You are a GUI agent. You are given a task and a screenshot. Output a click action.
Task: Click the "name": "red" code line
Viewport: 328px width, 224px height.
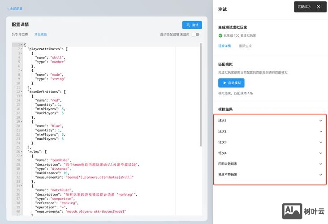tap(48, 100)
